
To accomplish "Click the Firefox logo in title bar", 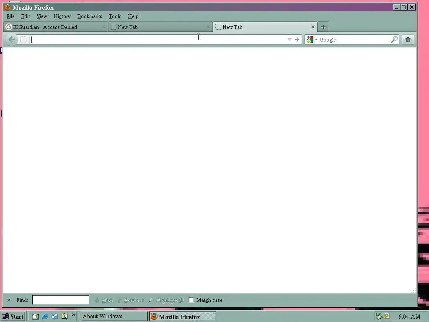I will [8, 7].
